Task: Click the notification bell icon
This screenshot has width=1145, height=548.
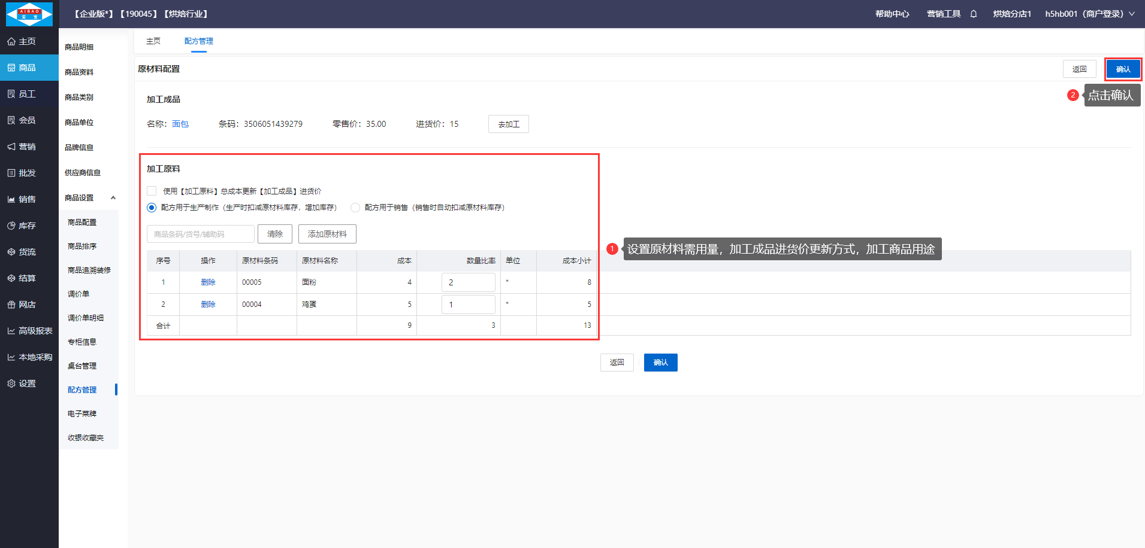Action: [x=974, y=14]
